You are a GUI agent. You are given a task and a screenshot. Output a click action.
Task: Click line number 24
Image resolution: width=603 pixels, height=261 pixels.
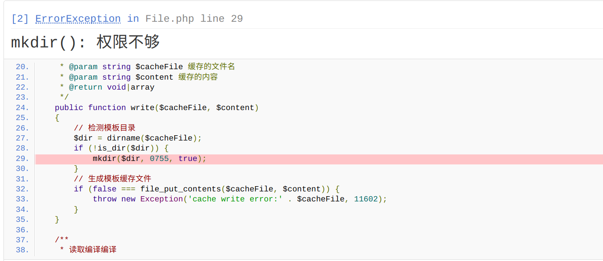pos(22,107)
